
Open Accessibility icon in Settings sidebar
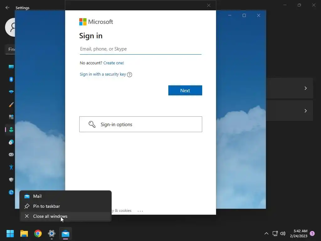point(11,167)
